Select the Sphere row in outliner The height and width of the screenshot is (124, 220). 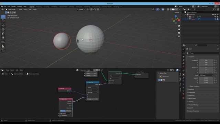coord(201,19)
